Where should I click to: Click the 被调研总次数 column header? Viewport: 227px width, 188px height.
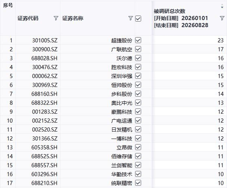pyautogui.click(x=169, y=11)
